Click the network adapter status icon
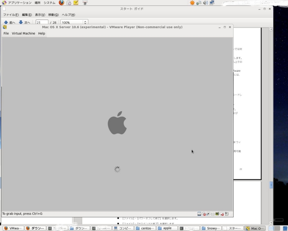The height and width of the screenshot is (231, 288). pyautogui.click(x=208, y=214)
